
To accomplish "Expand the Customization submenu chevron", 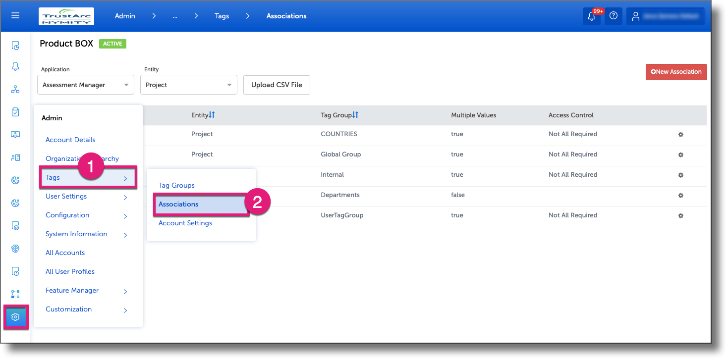I will 125,310.
